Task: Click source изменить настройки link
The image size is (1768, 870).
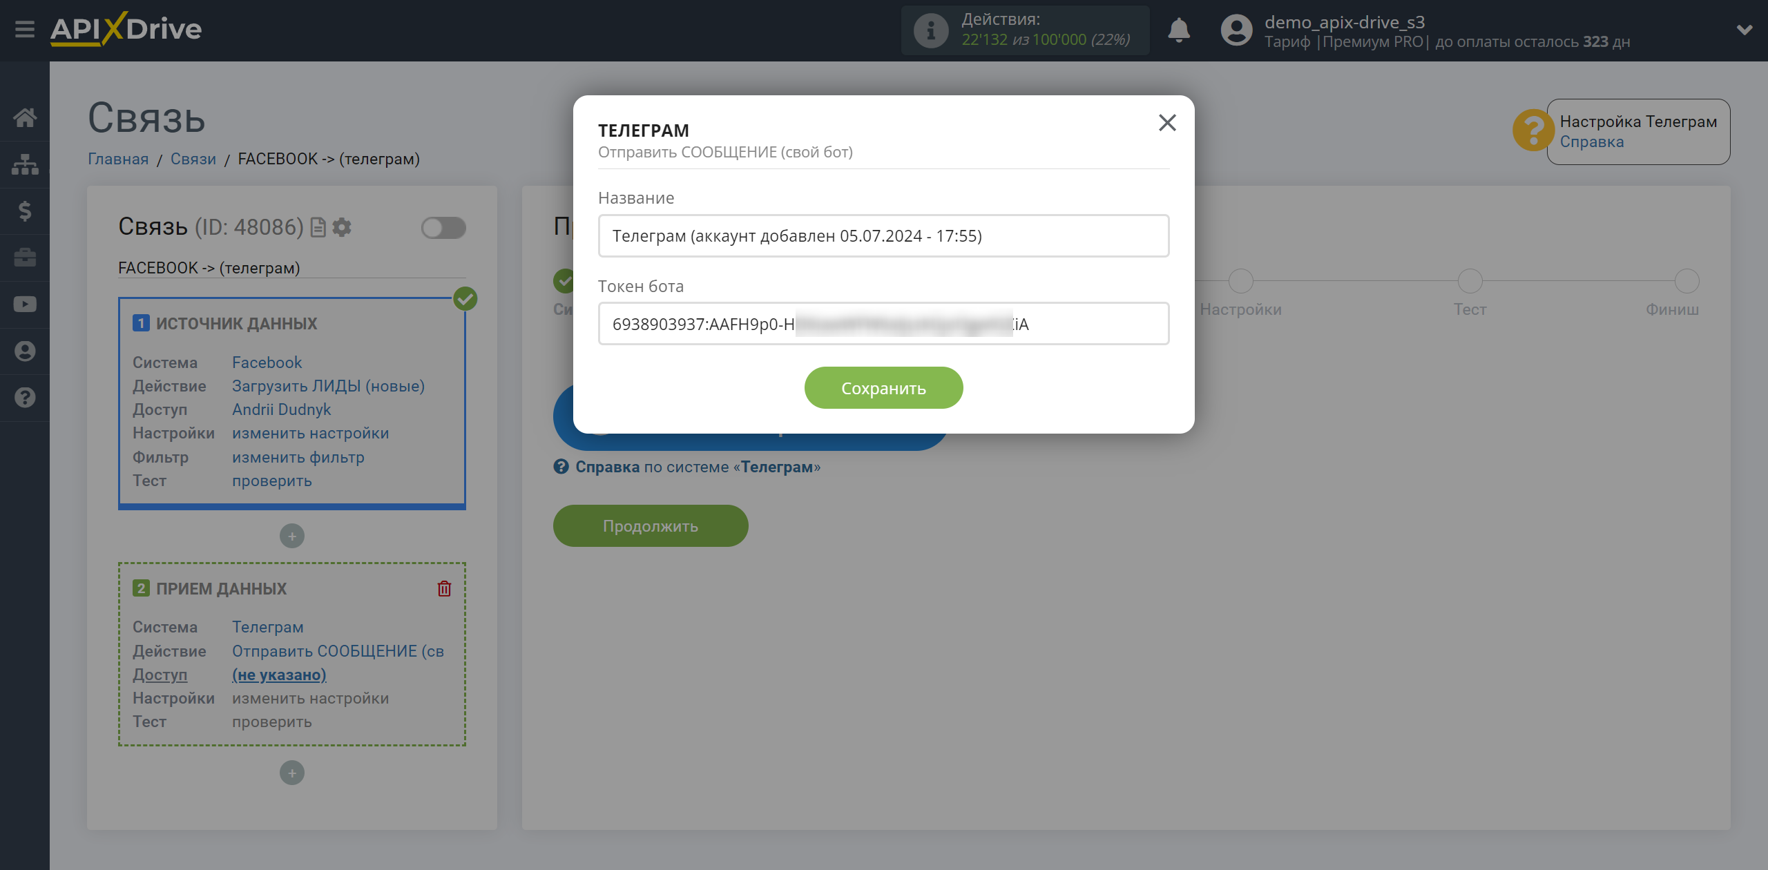Action: (x=310, y=433)
